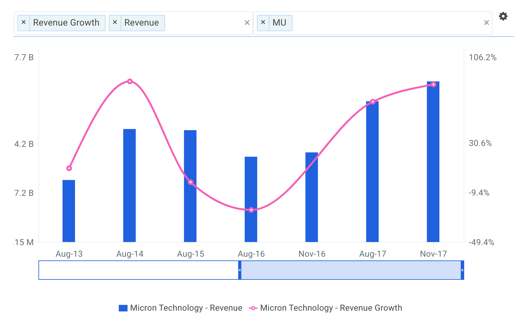Click the Nov-16 revenue bar

tap(312, 197)
